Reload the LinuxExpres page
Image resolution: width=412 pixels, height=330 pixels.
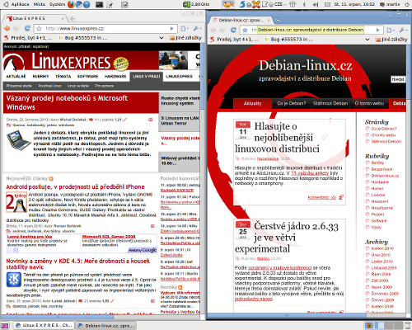[27, 28]
